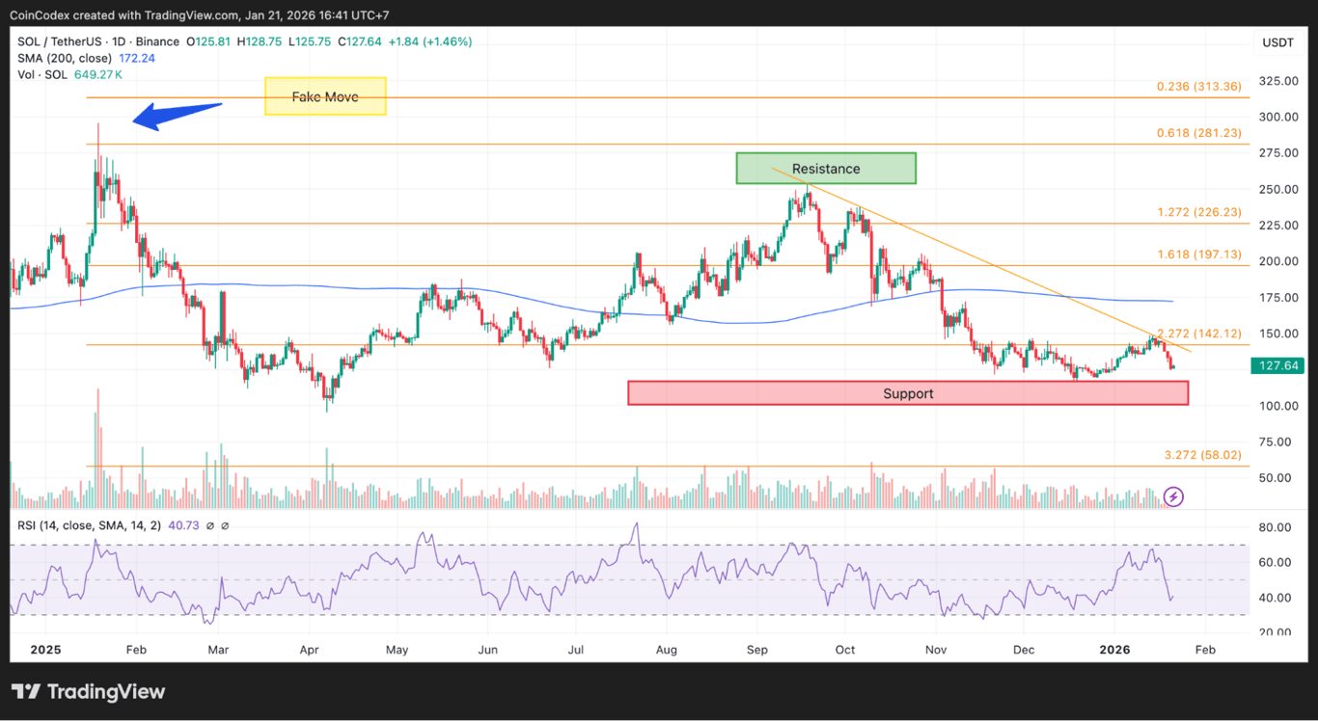Click the Resistance label box

click(826, 168)
